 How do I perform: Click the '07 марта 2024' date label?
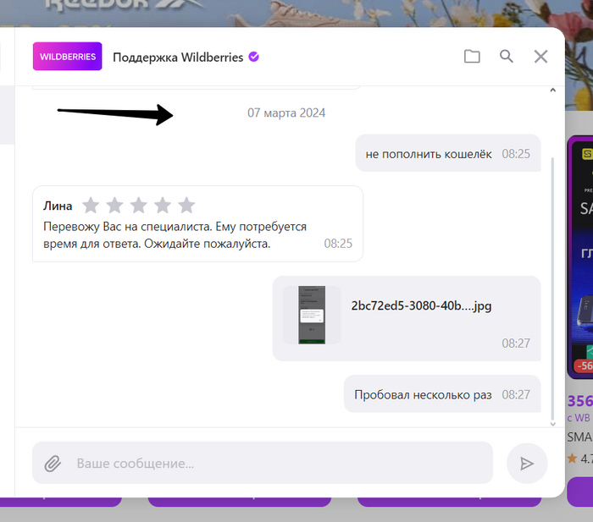286,113
